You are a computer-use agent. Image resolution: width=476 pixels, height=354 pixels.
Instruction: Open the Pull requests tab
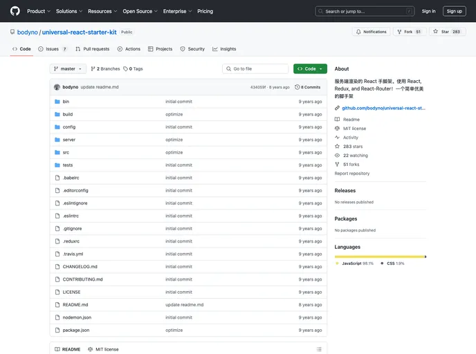click(x=93, y=49)
